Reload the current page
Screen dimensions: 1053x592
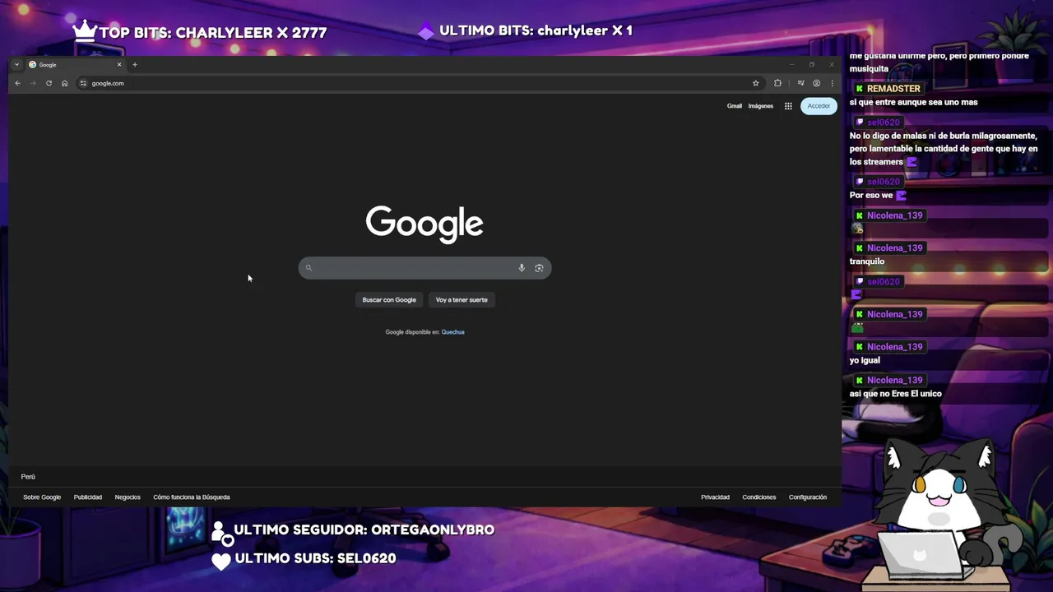point(49,83)
